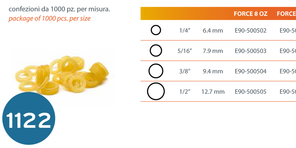
Task: Select the 12.7 mm measurement value
Action: 213,92
